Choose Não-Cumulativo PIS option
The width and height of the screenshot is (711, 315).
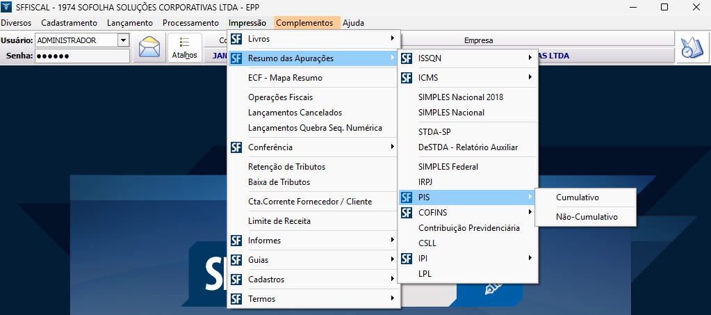(587, 217)
